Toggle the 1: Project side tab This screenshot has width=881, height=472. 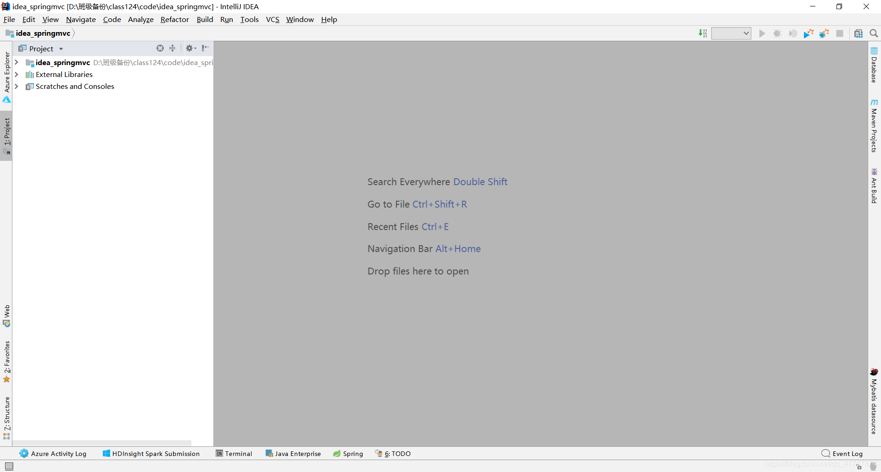[x=7, y=135]
